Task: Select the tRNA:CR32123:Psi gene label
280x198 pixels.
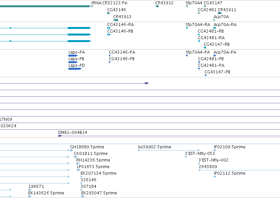Action: 109,3
